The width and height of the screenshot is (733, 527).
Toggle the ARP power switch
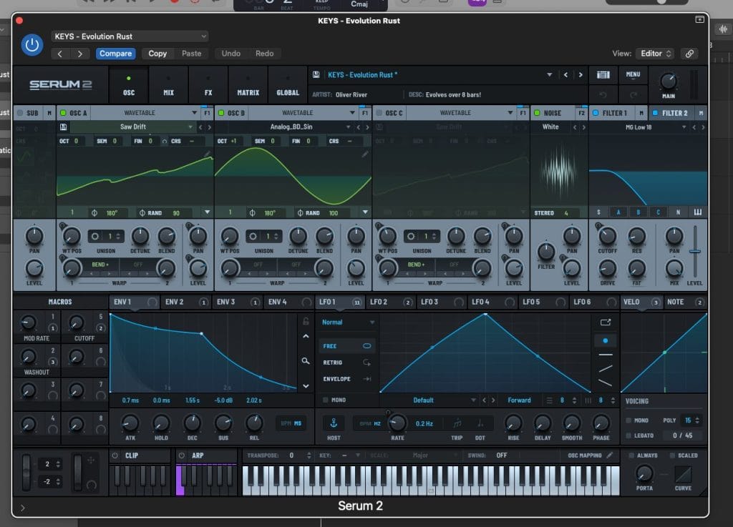click(182, 455)
